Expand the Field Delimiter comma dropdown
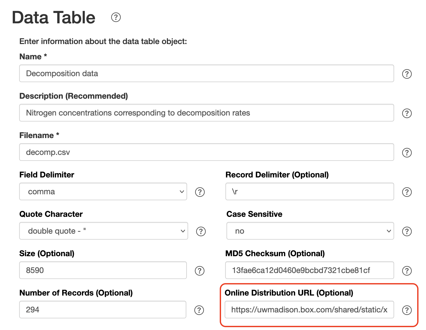 (103, 191)
